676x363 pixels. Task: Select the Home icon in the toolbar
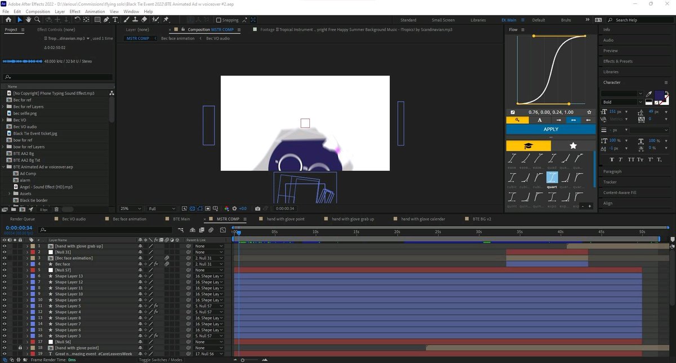(x=8, y=20)
